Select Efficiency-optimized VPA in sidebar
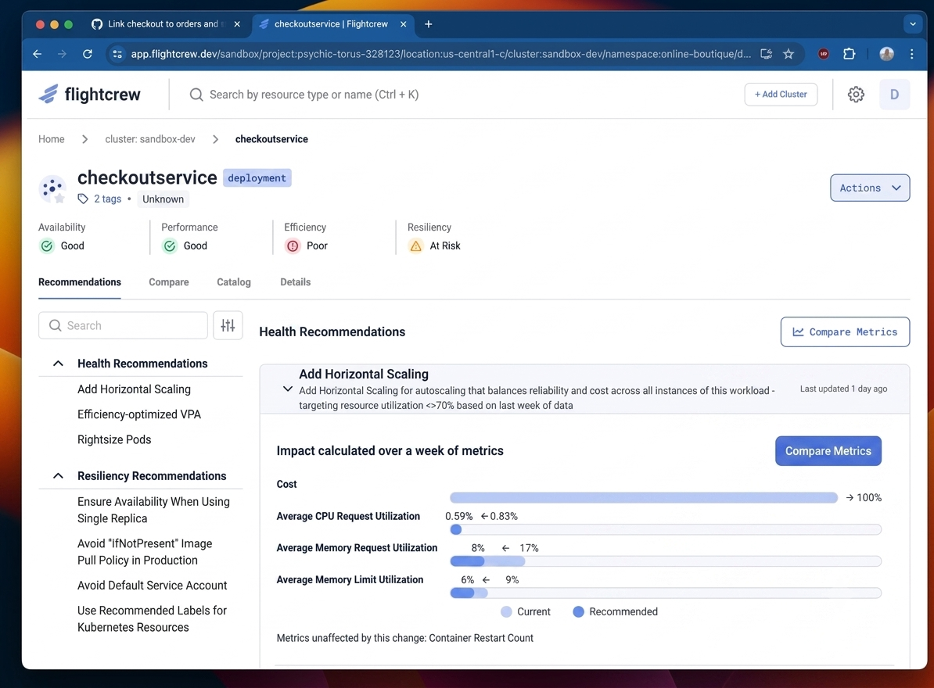This screenshot has height=688, width=934. click(x=138, y=414)
